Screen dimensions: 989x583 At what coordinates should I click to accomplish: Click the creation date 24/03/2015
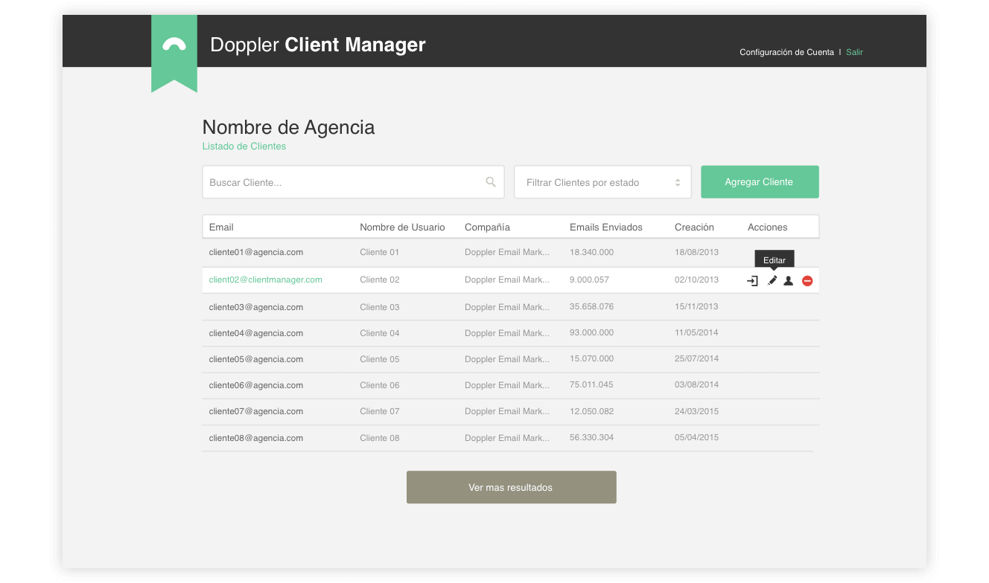click(697, 411)
